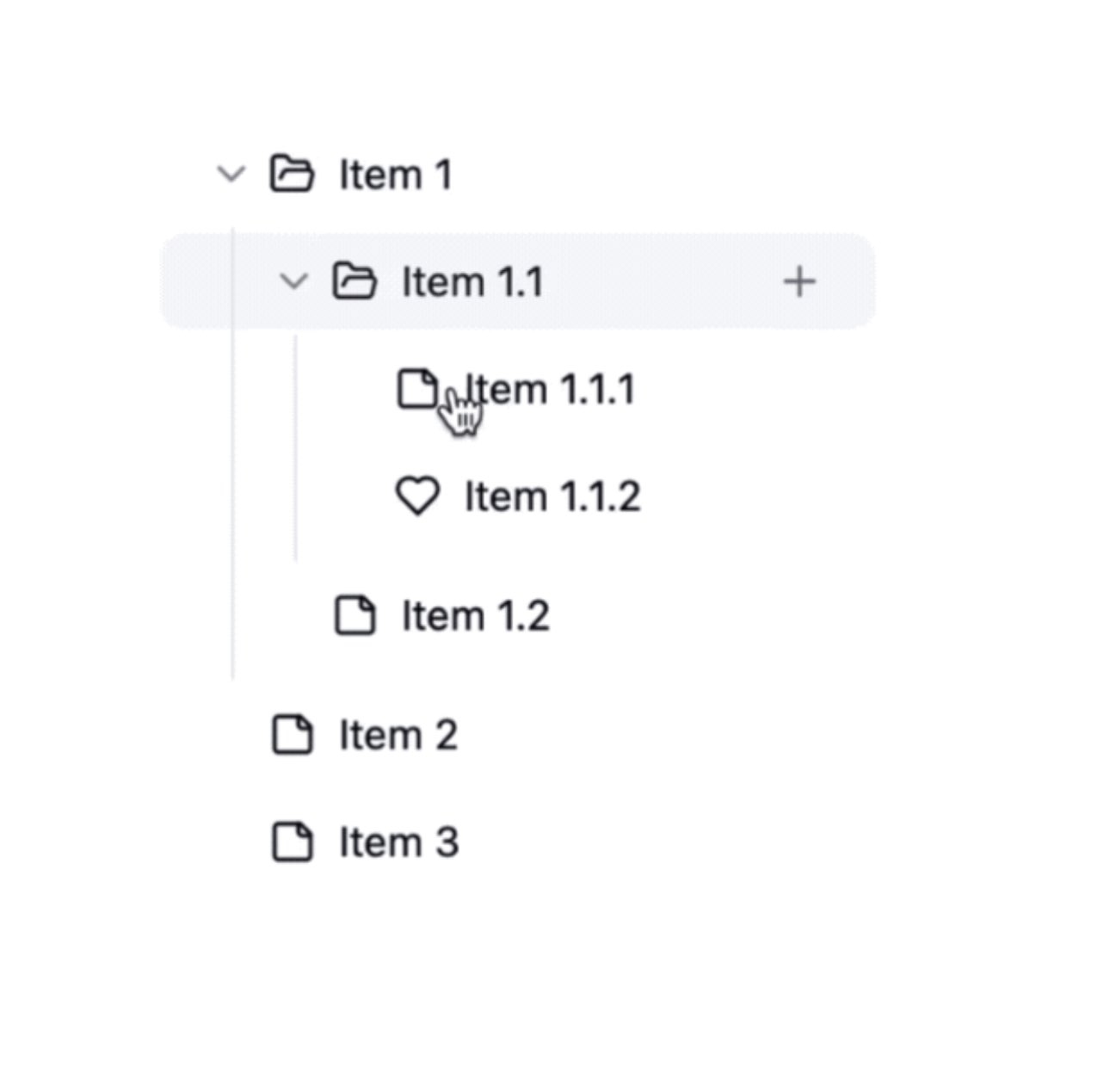The image size is (1110, 1085).
Task: Select the Item 1 label
Action: coord(395,175)
